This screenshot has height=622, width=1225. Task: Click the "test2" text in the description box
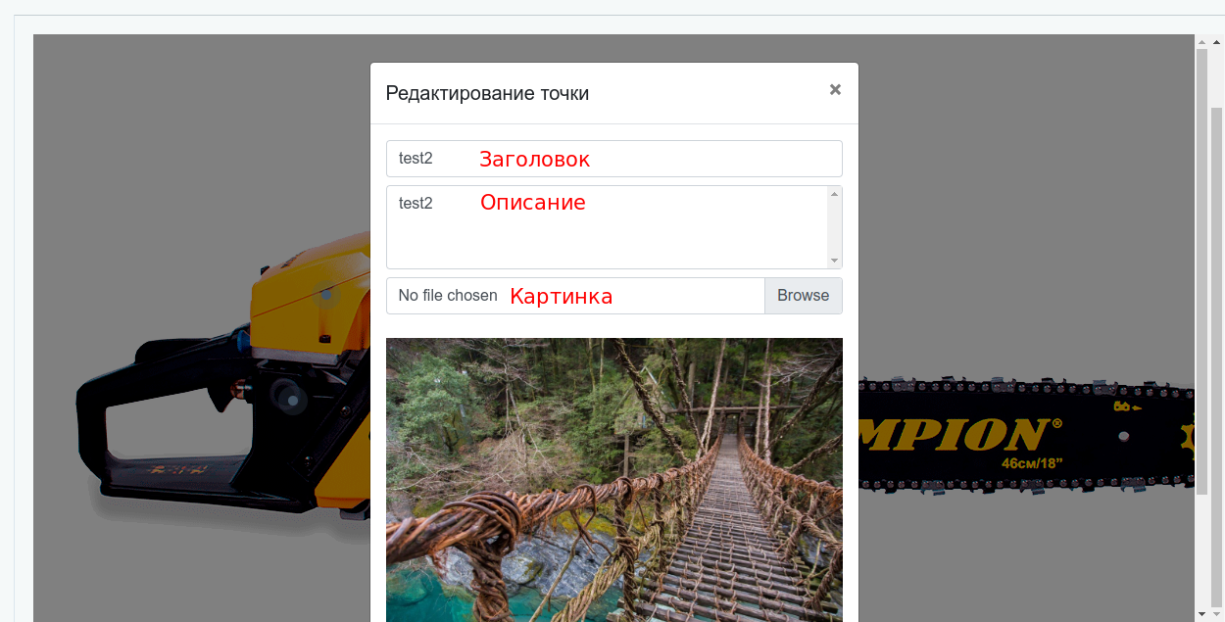pos(413,203)
